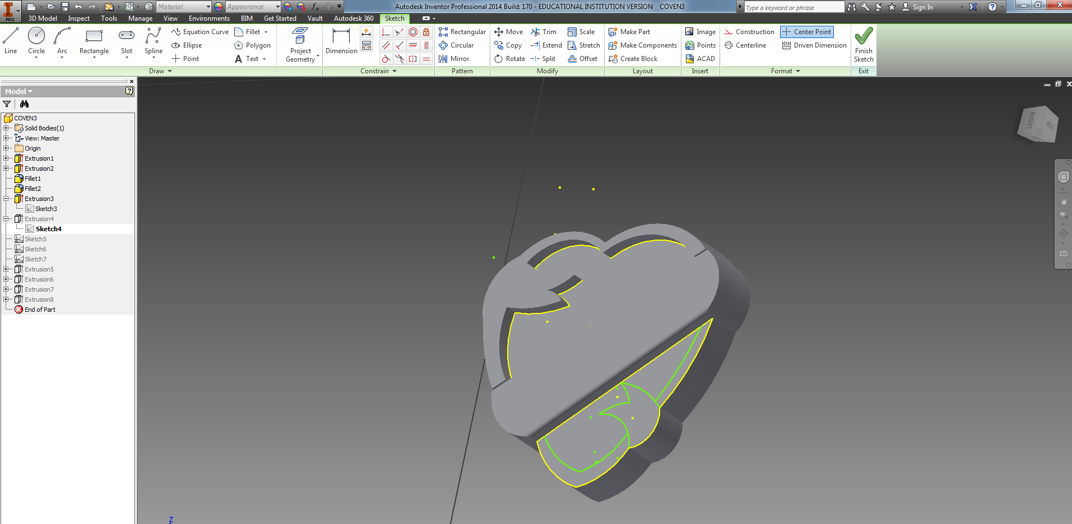Open the Environments tab
Image resolution: width=1072 pixels, height=524 pixels.
209,18
